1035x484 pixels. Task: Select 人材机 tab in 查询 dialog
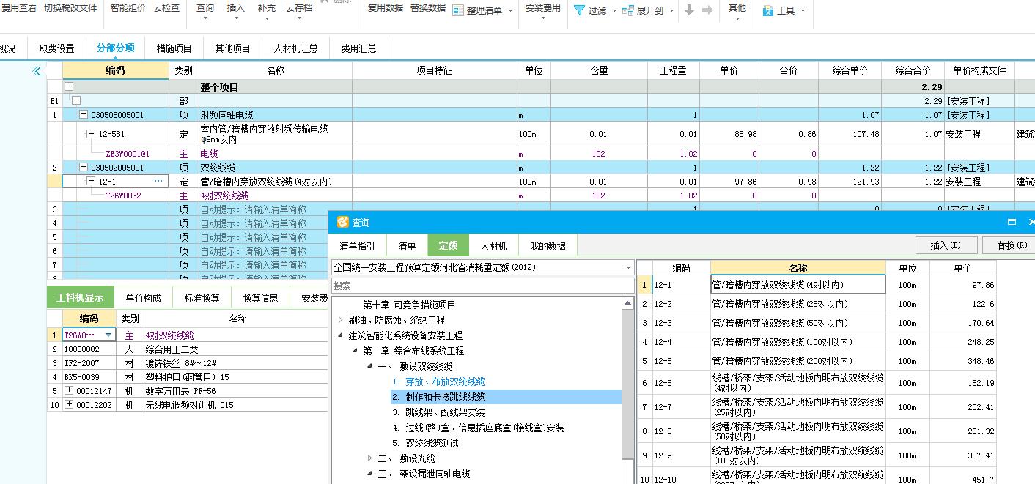[x=493, y=246]
